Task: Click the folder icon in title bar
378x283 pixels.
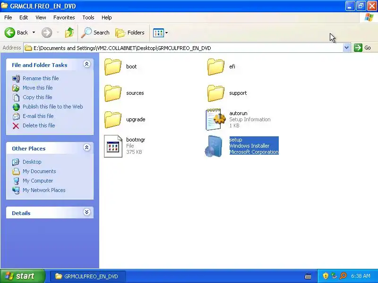Action: click(x=4, y=6)
